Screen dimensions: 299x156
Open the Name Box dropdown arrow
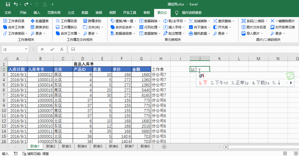(x=26, y=49)
